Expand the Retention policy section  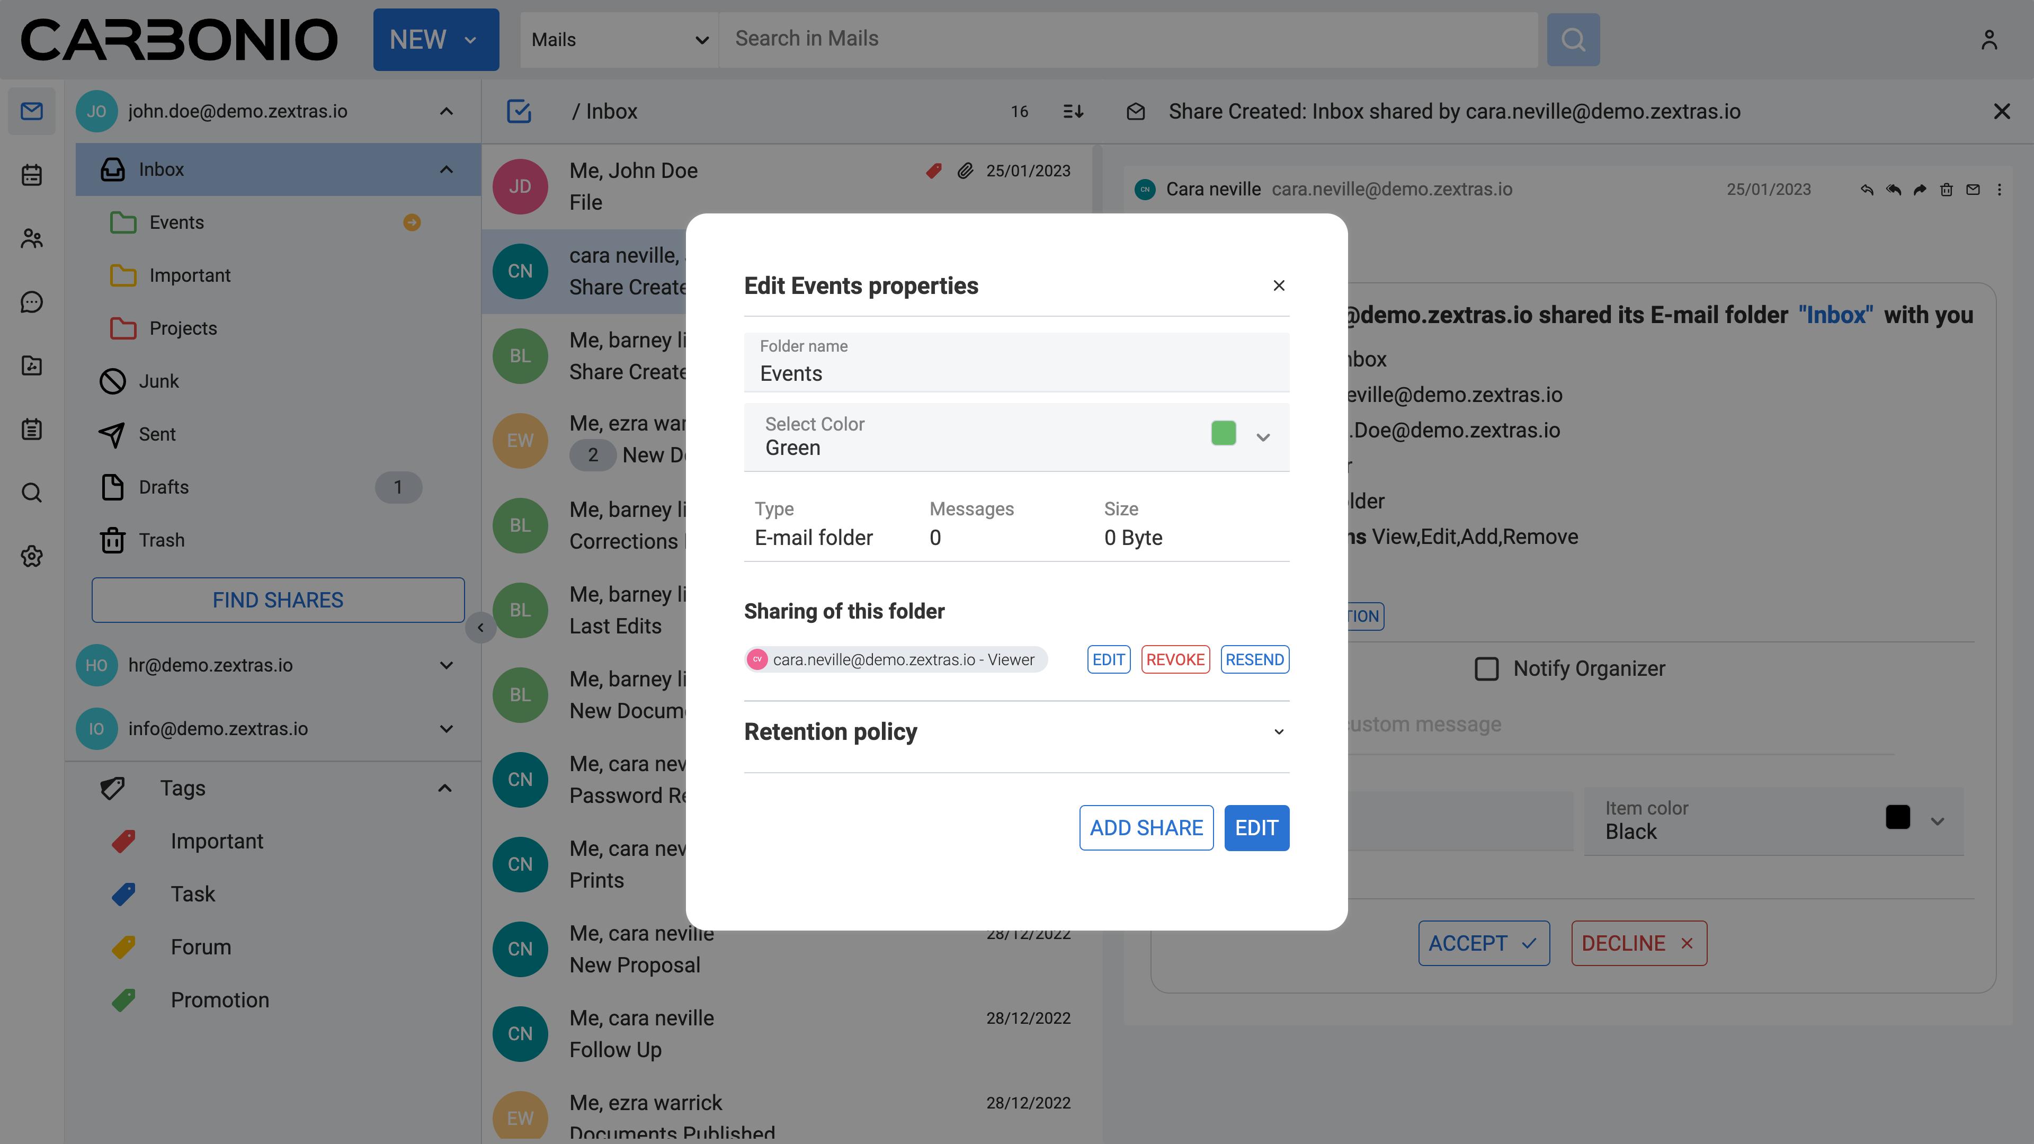pos(1278,732)
